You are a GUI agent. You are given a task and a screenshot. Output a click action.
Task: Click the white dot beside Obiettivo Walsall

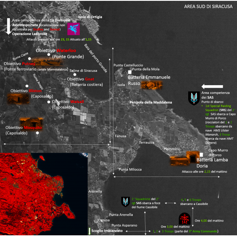click(x=49, y=102)
